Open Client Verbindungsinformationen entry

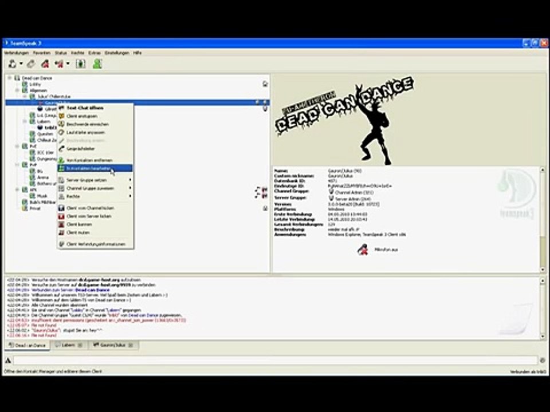click(x=95, y=244)
